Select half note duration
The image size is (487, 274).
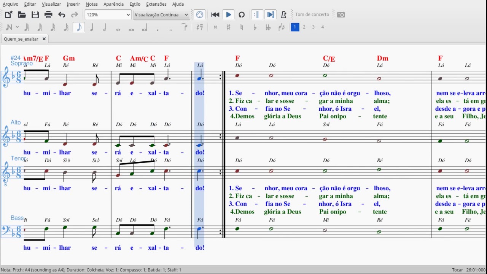[105, 27]
